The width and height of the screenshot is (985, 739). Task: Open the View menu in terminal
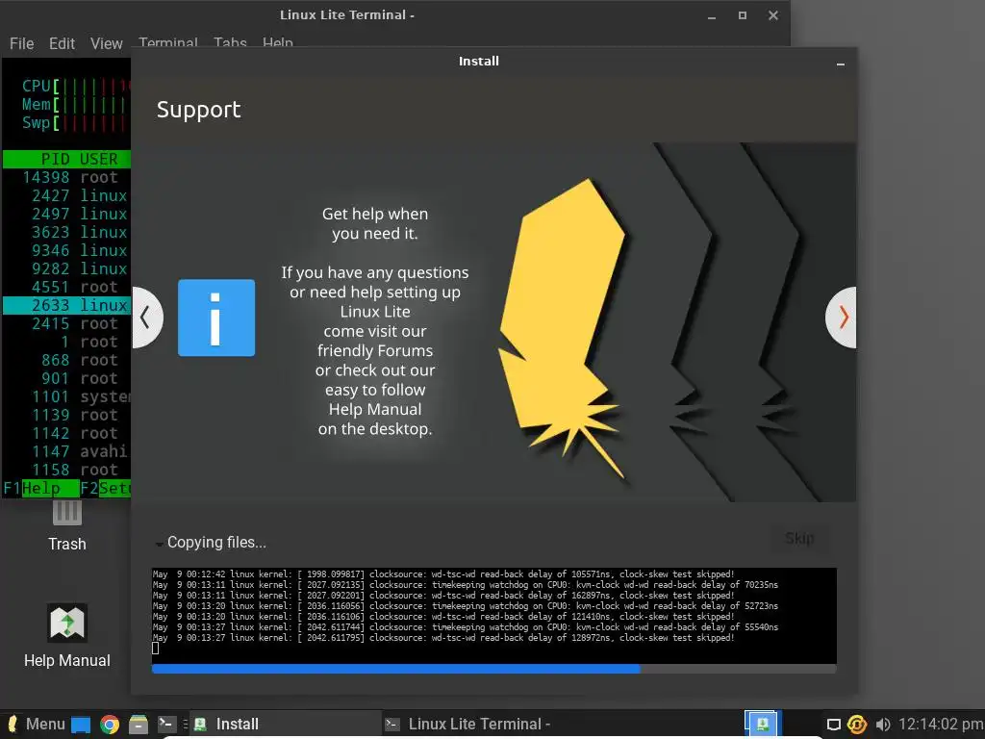click(x=106, y=43)
